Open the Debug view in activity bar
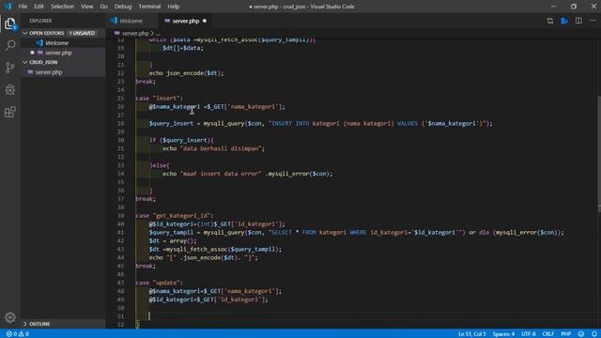The image size is (601, 338). 10,90
